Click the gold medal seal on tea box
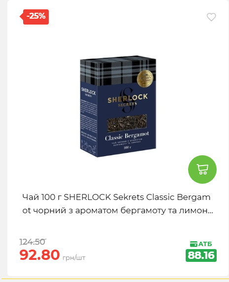This screenshot has height=282, width=229. point(145,79)
